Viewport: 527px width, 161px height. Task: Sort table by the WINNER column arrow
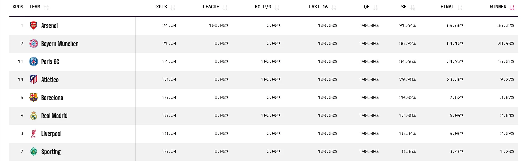512,7
